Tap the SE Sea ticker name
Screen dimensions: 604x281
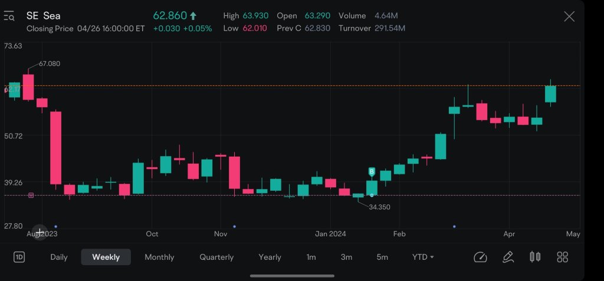tap(44, 16)
